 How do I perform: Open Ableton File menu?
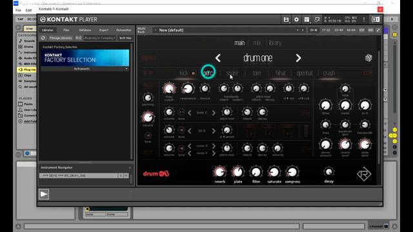18,10
